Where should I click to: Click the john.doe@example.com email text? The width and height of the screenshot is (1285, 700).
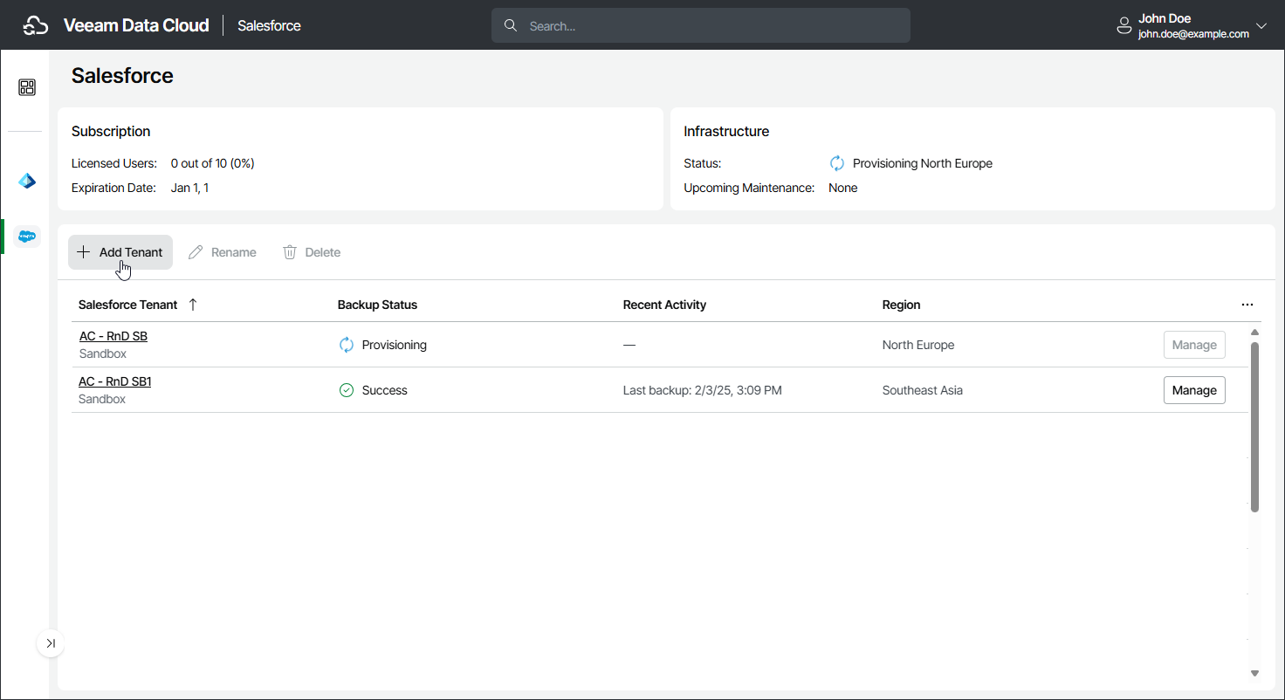(x=1193, y=34)
